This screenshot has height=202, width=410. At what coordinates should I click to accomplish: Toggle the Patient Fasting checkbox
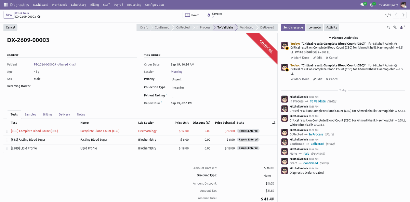173,96
